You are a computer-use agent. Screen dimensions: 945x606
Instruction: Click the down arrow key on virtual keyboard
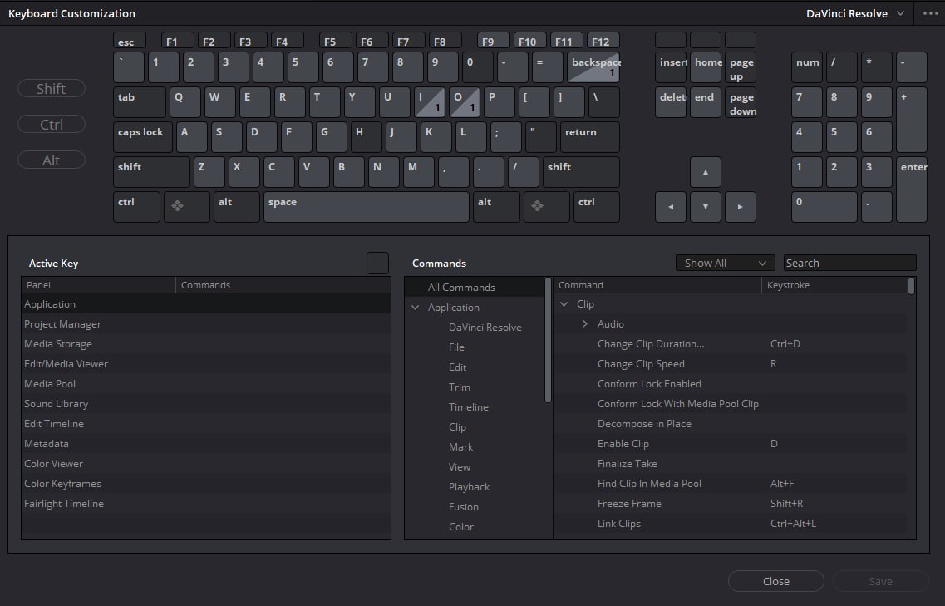[705, 207]
